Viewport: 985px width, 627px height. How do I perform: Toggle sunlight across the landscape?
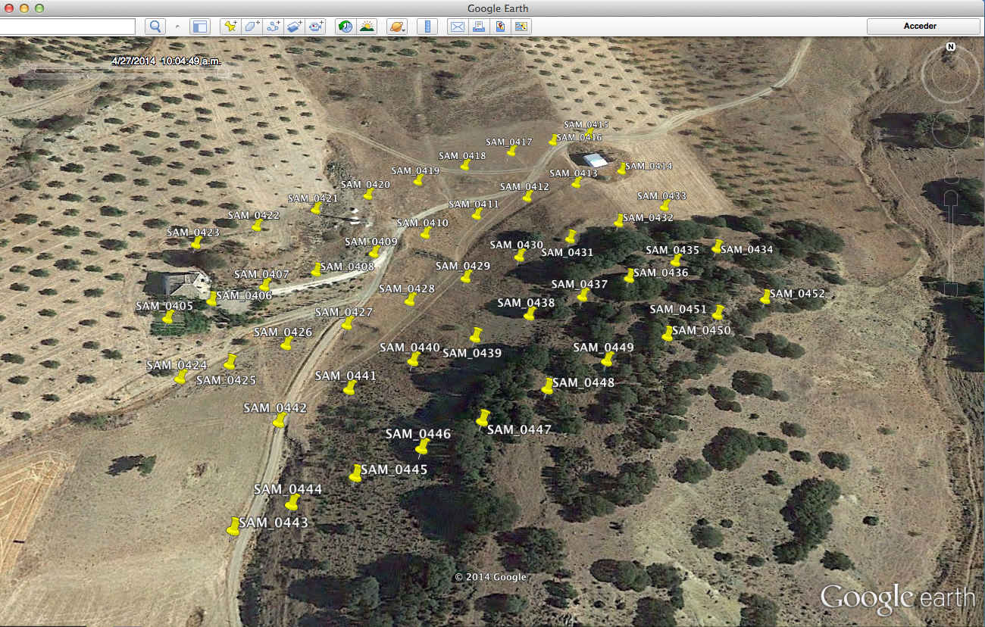pyautogui.click(x=367, y=27)
